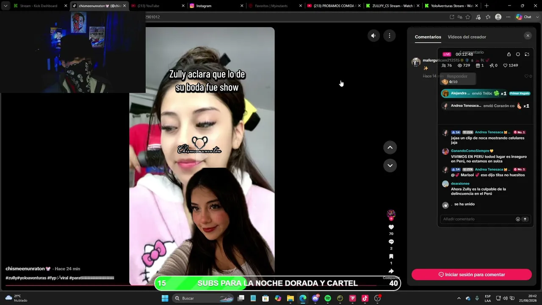The height and width of the screenshot is (305, 542).
Task: Open the browser favorites list
Action: [488, 17]
